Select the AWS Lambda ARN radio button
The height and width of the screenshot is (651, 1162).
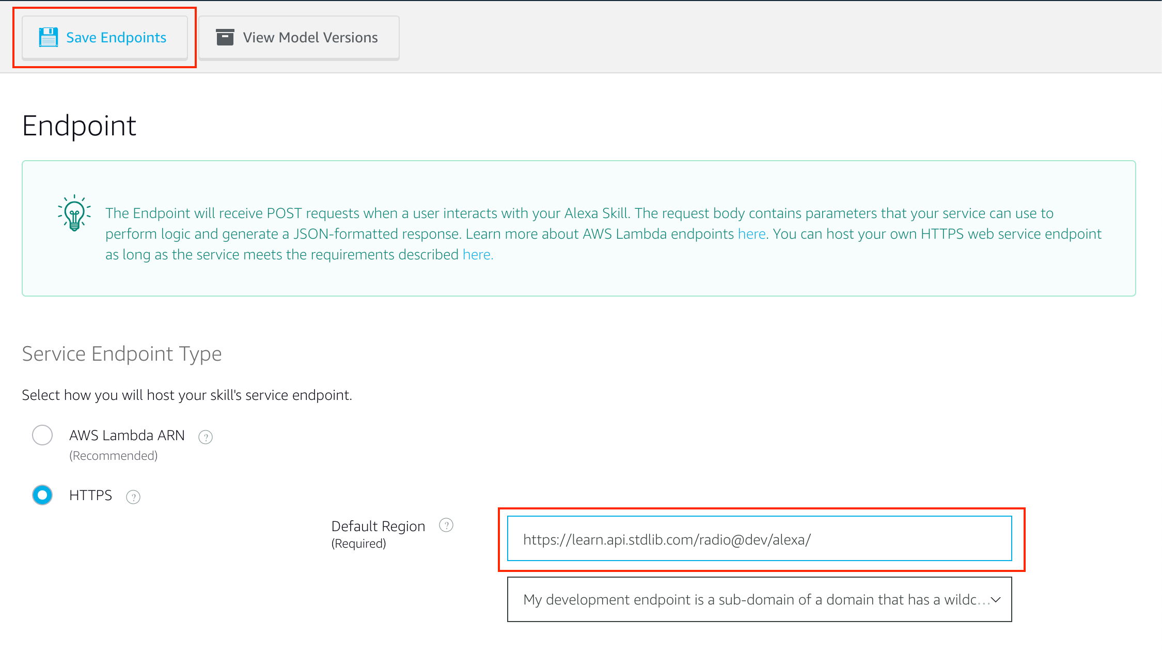[x=42, y=435]
